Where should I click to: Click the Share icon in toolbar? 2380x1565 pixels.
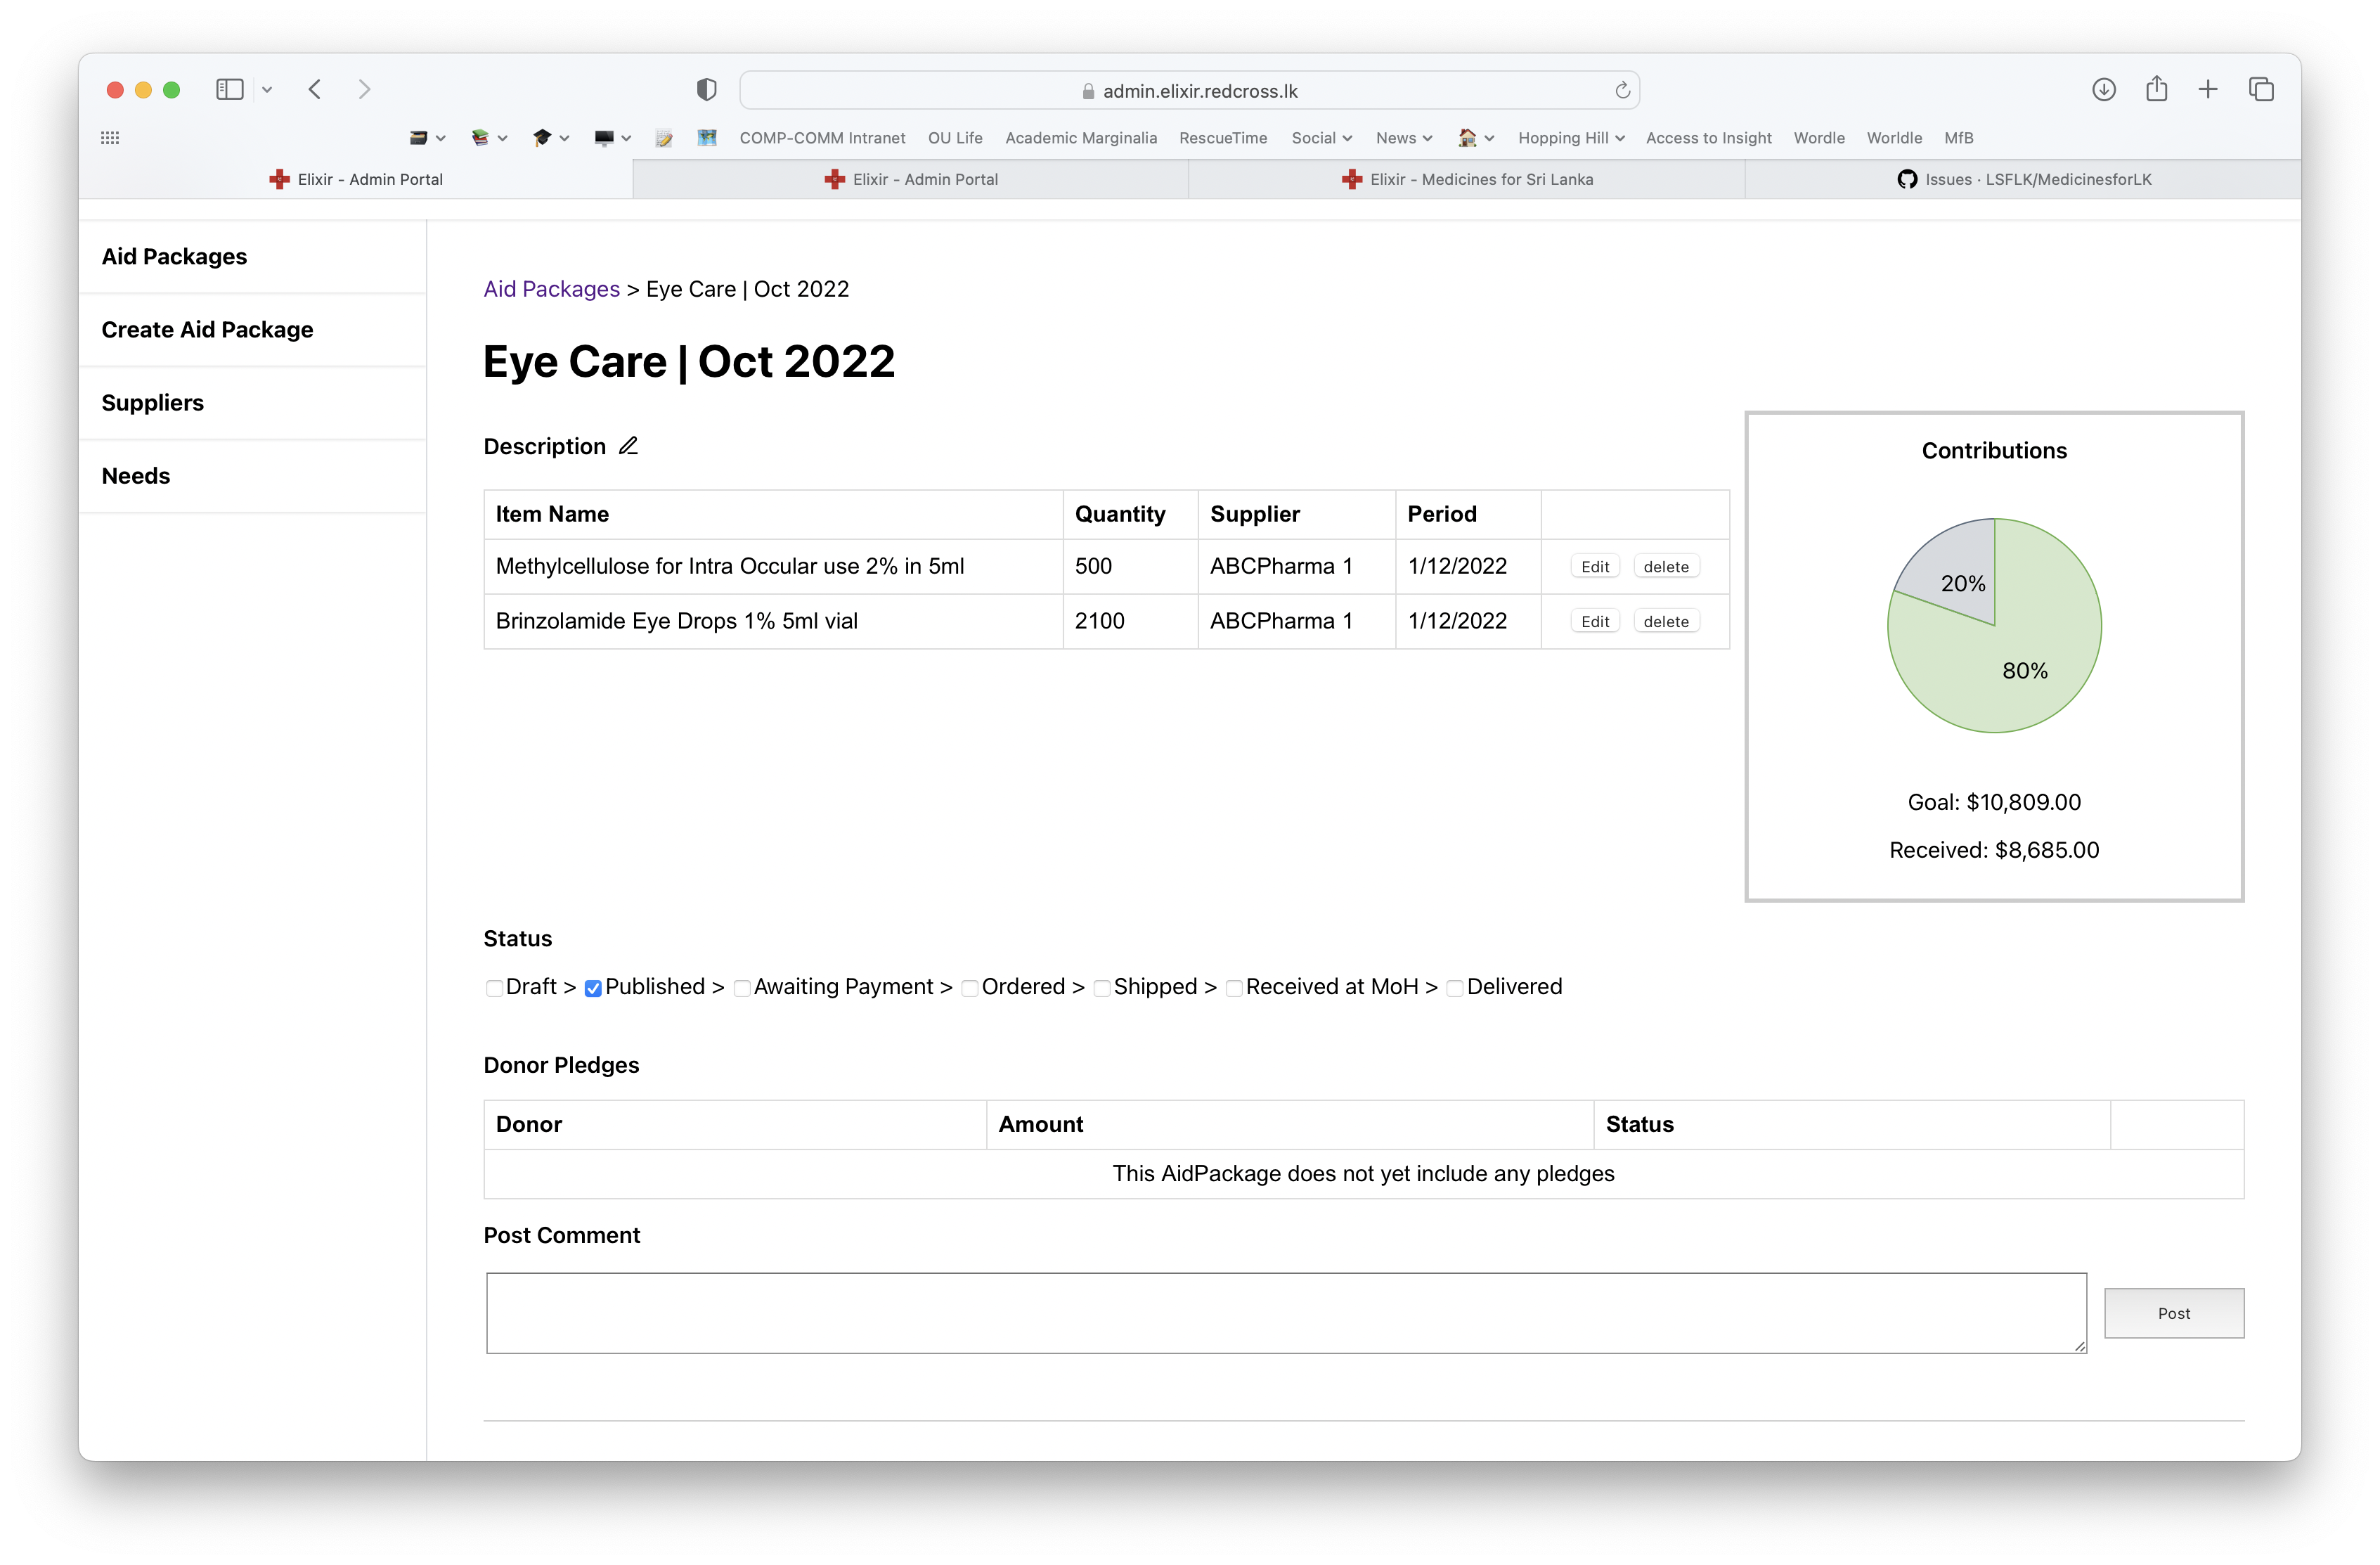(2156, 90)
